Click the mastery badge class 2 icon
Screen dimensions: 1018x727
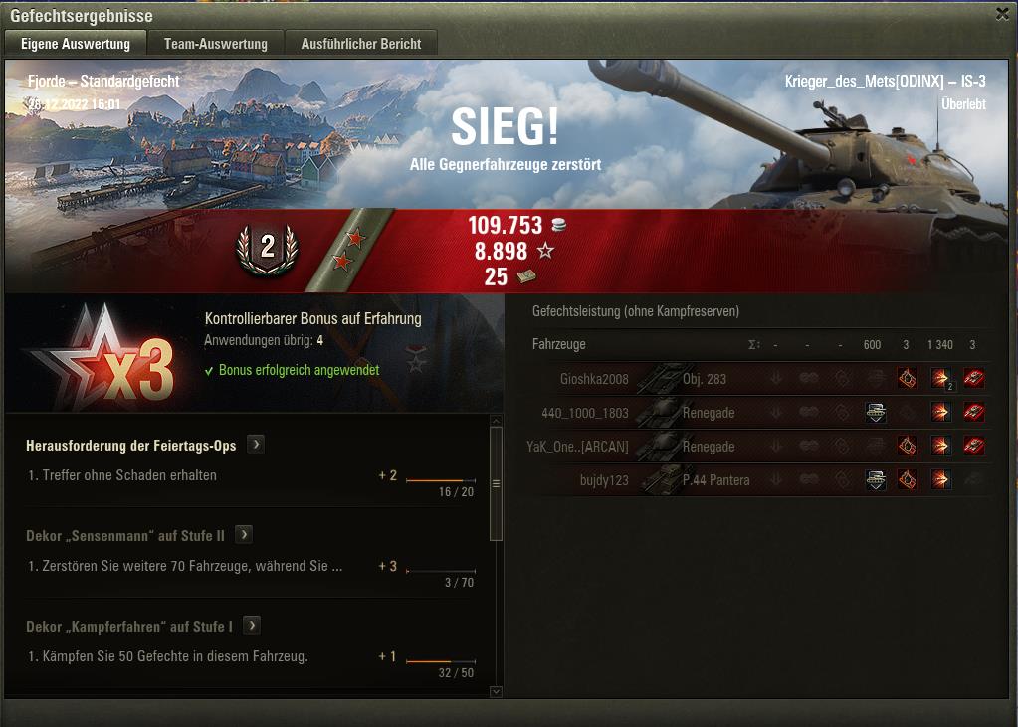[x=268, y=250]
